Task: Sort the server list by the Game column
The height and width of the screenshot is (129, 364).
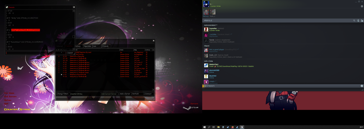Action: click(127, 50)
